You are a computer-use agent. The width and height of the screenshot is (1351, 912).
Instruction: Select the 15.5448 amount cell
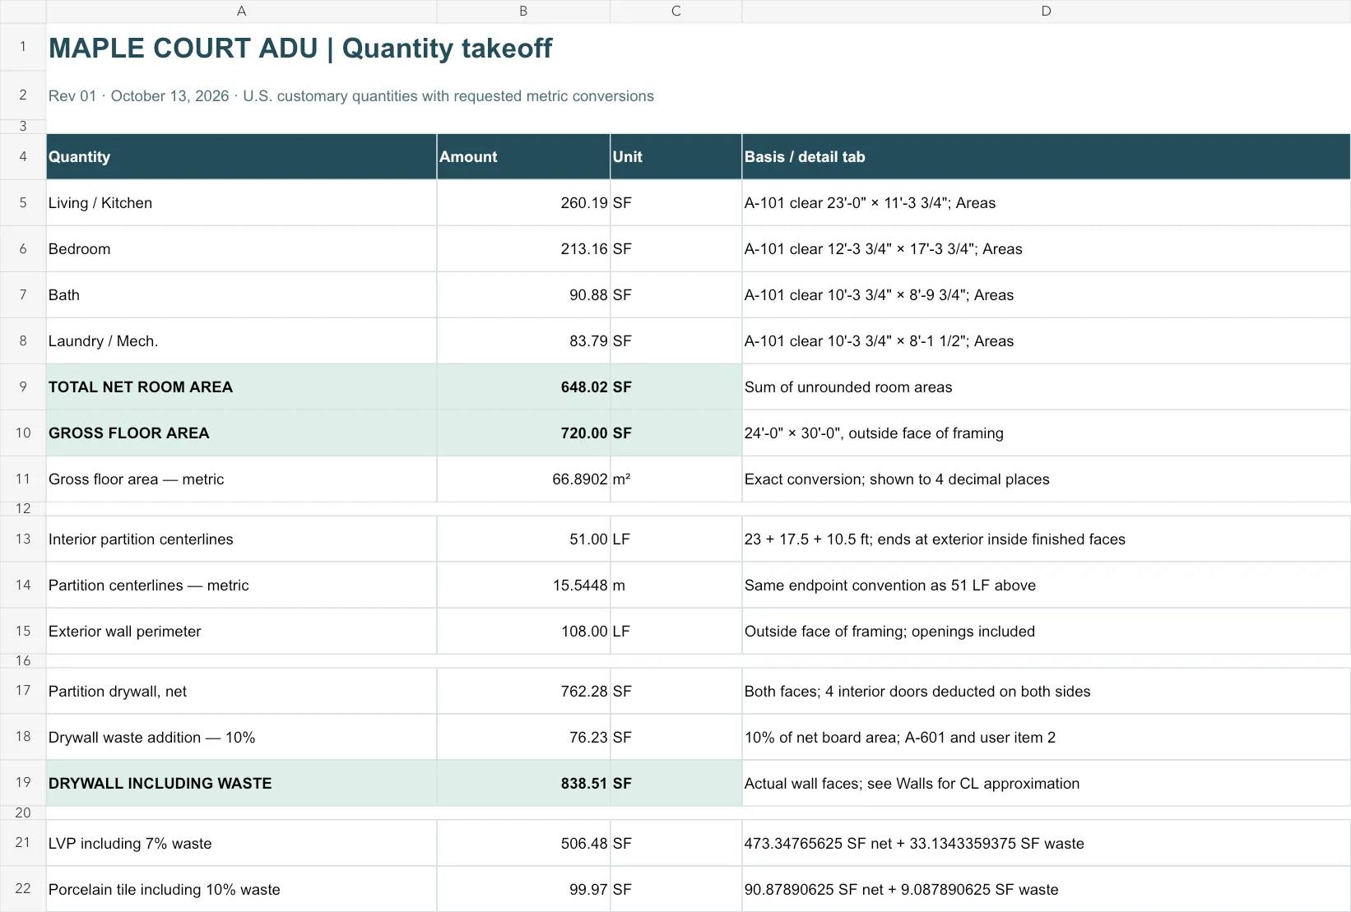pyautogui.click(x=523, y=586)
